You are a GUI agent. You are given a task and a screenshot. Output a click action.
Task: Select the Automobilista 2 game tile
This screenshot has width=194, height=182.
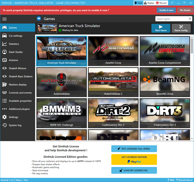point(113,82)
